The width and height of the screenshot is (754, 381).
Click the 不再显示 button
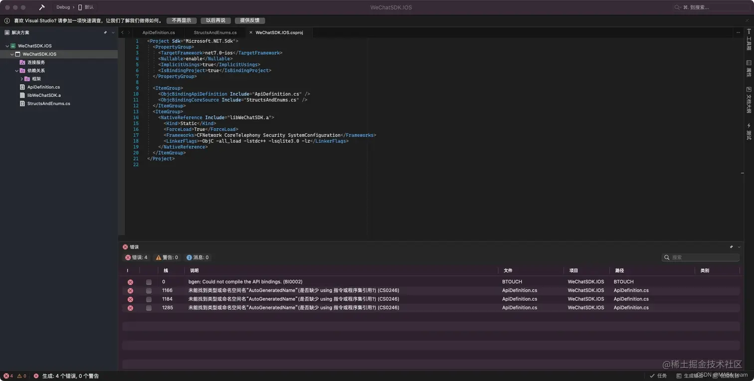tap(181, 21)
